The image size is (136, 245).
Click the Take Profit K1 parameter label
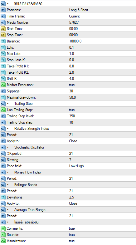click(18, 66)
